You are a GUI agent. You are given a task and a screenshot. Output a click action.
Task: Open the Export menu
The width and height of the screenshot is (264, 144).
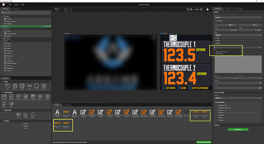(16, 5)
